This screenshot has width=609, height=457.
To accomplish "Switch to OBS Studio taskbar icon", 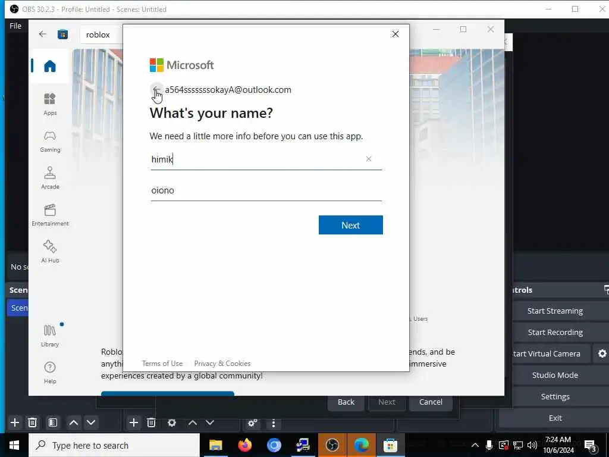I will pyautogui.click(x=332, y=445).
